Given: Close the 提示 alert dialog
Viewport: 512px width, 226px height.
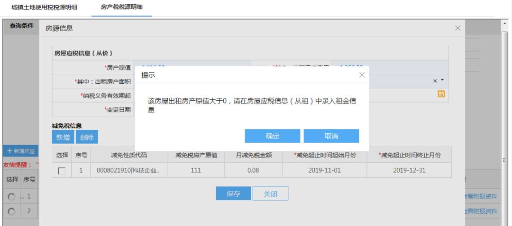Looking at the screenshot, I should tap(362, 75).
